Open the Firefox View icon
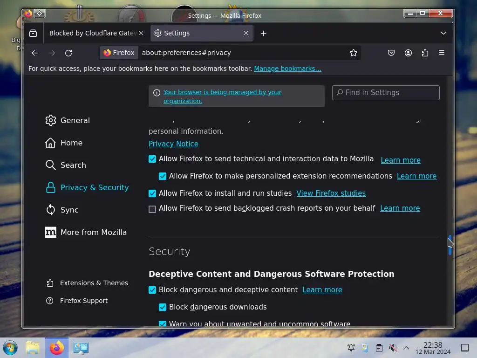The width and height of the screenshot is (477, 358). tap(33, 33)
